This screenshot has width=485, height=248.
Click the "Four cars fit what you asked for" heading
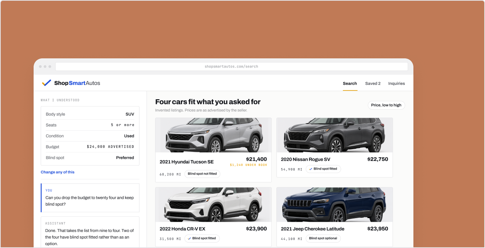[x=208, y=102]
